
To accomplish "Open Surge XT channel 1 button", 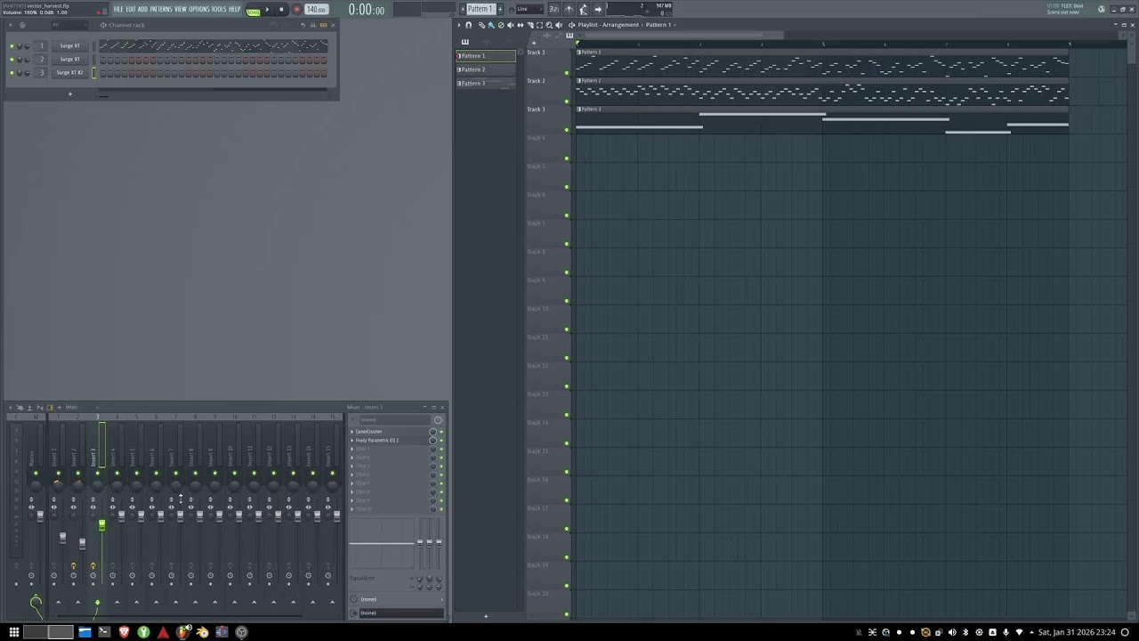I will pos(69,45).
